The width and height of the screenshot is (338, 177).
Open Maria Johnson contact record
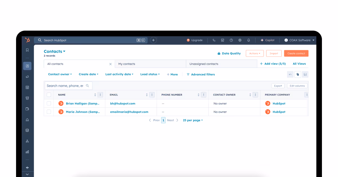[x=83, y=112]
